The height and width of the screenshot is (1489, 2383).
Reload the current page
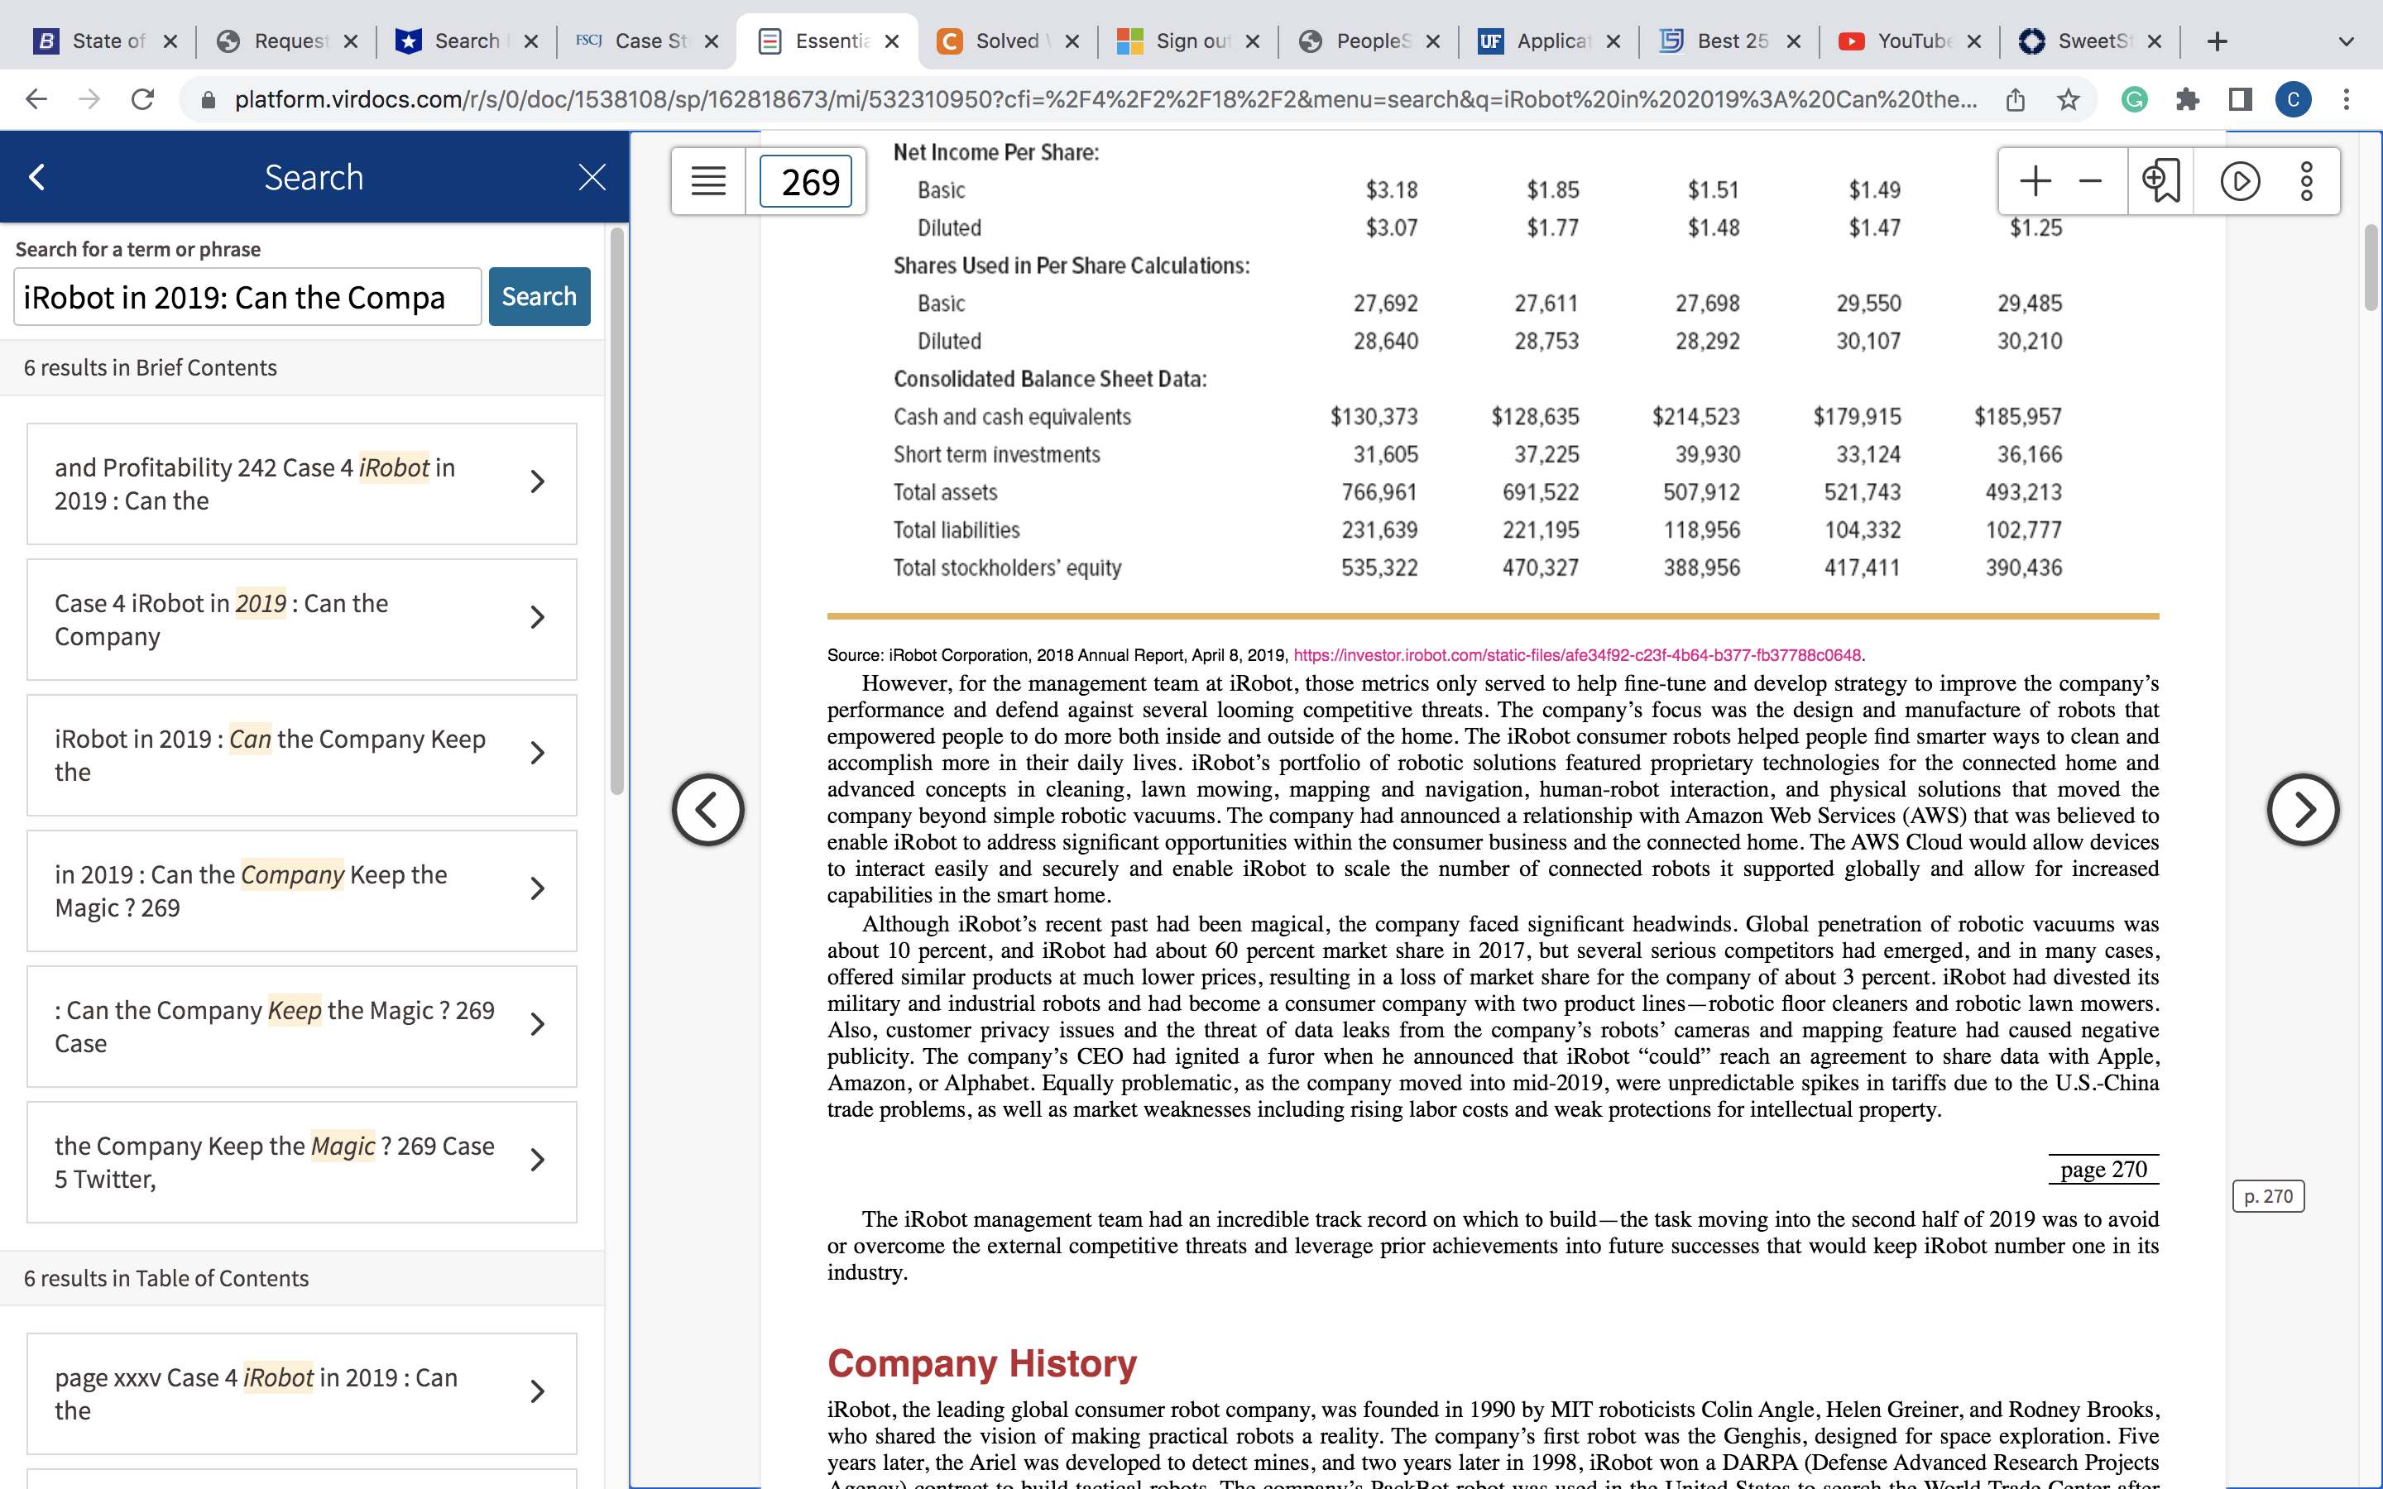coord(143,99)
